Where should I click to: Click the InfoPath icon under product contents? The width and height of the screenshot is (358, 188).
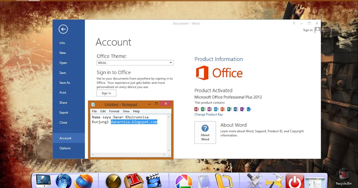pyautogui.click(x=242, y=109)
